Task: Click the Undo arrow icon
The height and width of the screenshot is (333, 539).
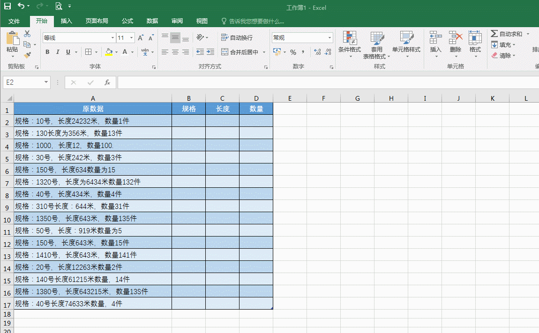Action: click(x=21, y=6)
